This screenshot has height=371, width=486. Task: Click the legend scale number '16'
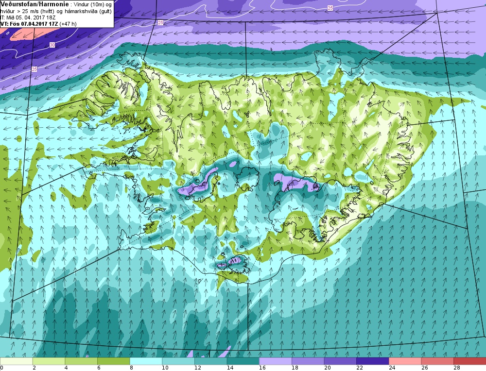pyautogui.click(x=262, y=368)
